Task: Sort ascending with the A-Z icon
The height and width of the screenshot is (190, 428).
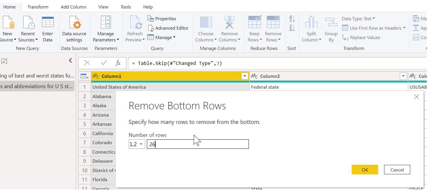Action: point(292,19)
